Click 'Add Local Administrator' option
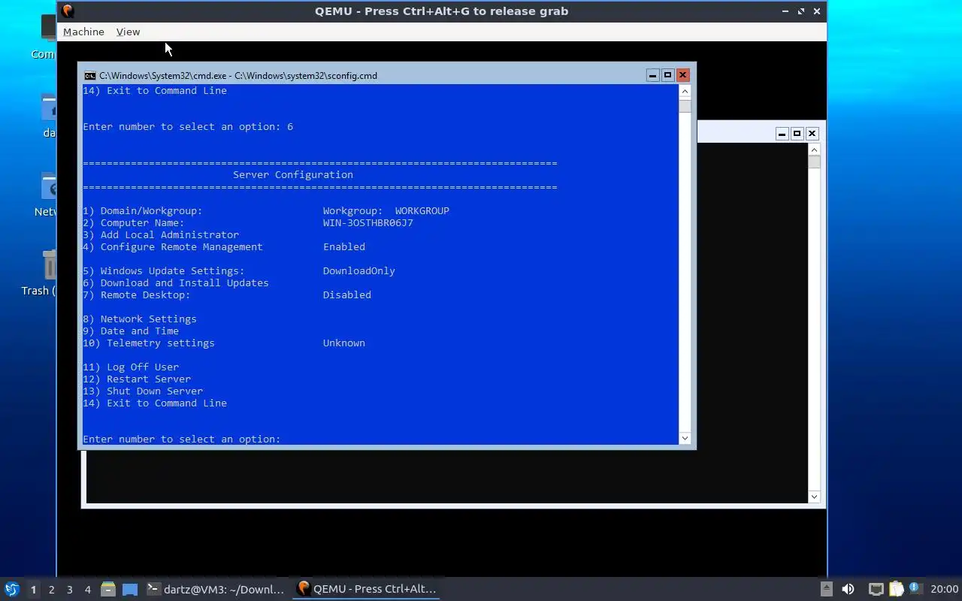The image size is (962, 601). coord(161,234)
